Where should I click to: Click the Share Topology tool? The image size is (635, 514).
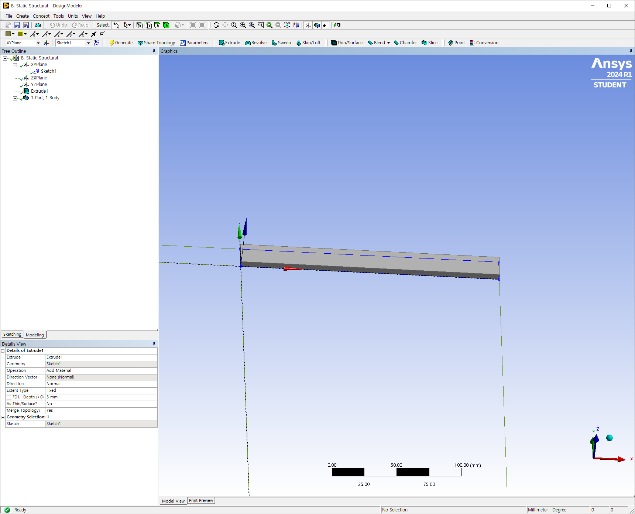(157, 43)
